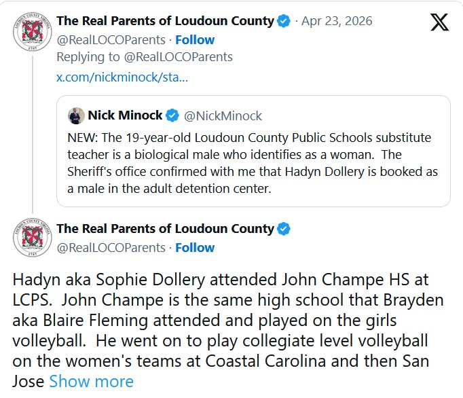Click the X logo icon

point(439,22)
